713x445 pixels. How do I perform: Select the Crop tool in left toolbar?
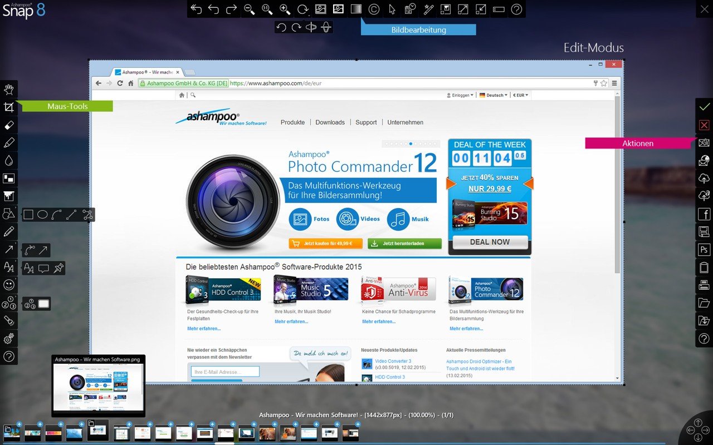pos(9,107)
